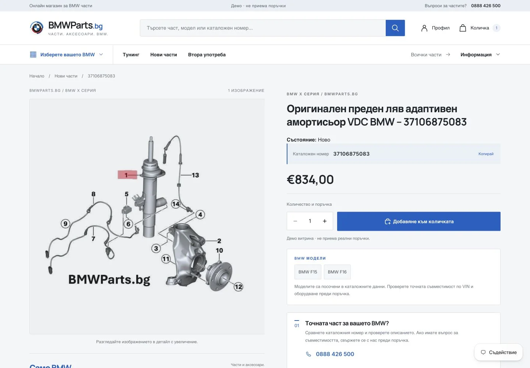Image resolution: width=530 pixels, height=368 pixels.
Task: Click the cart item count badge
Action: 497,28
